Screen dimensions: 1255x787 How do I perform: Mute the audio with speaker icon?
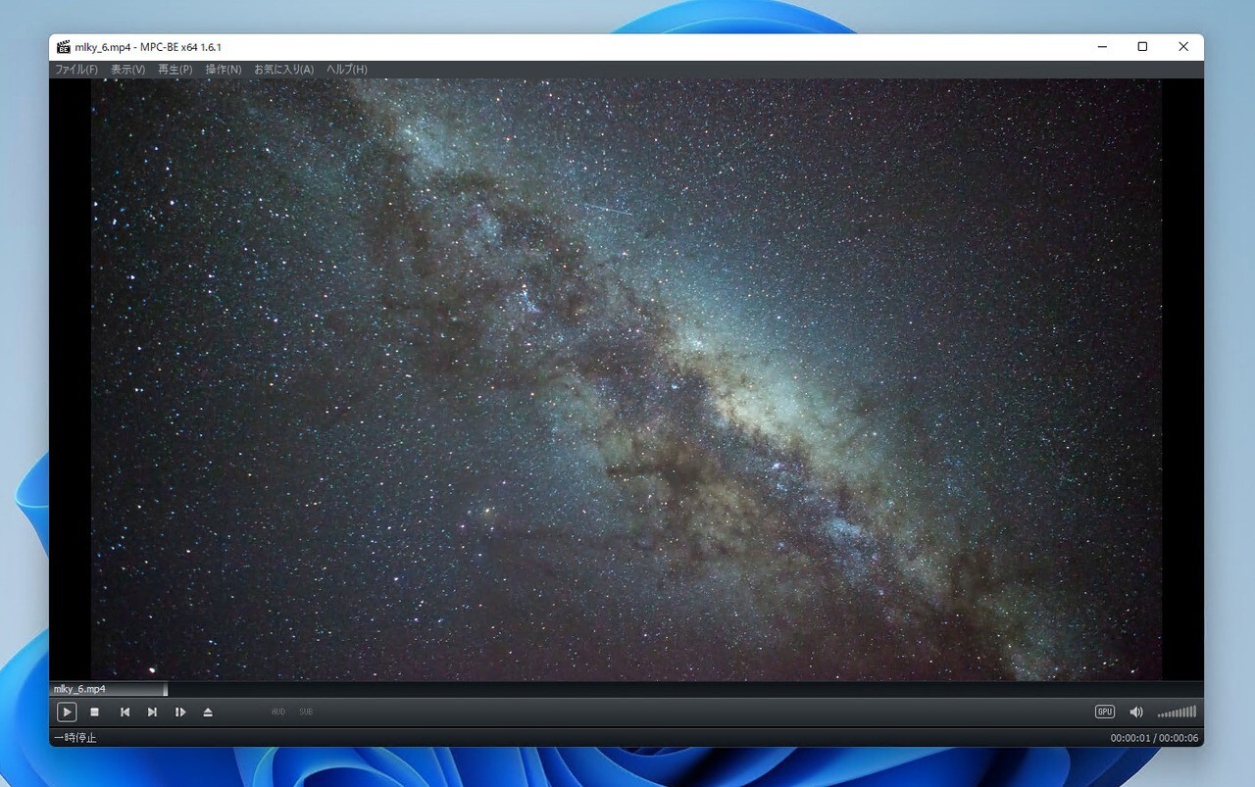(x=1135, y=712)
